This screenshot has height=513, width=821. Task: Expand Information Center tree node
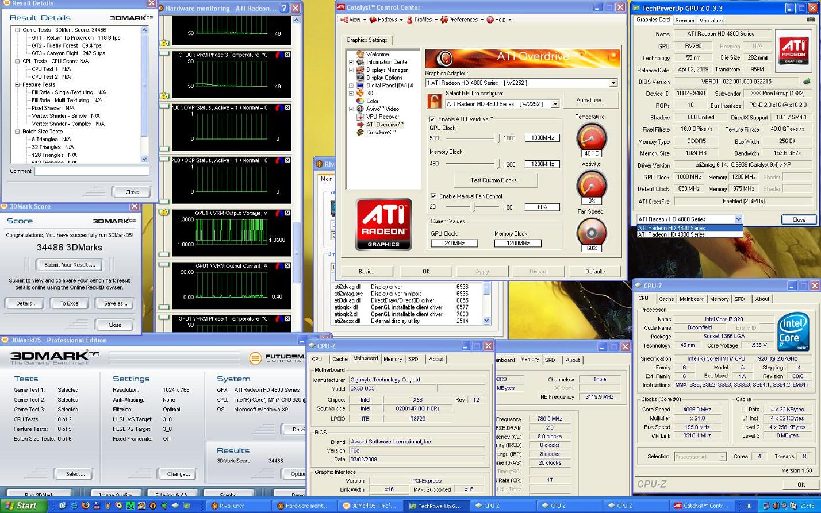351,62
